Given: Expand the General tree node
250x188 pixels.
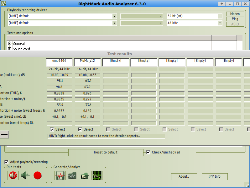Looking at the screenshot, I should point(10,43).
